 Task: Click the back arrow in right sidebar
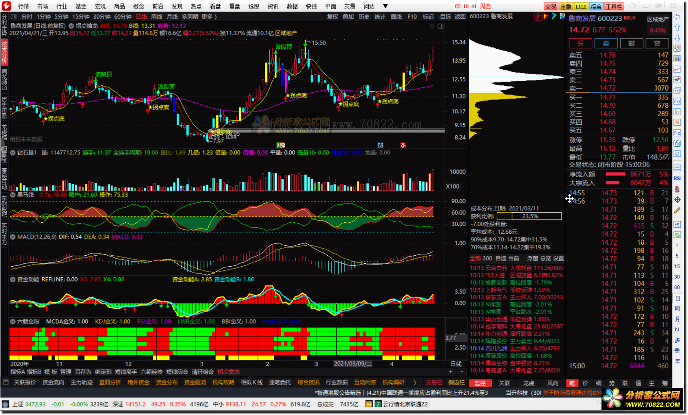tap(677, 17)
